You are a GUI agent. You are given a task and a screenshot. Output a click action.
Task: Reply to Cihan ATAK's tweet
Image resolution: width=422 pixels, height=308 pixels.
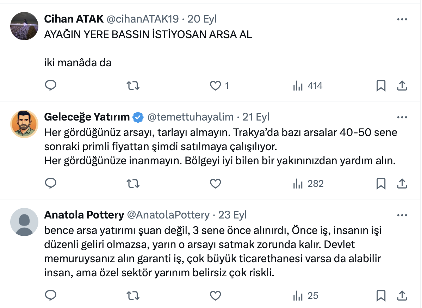point(51,86)
